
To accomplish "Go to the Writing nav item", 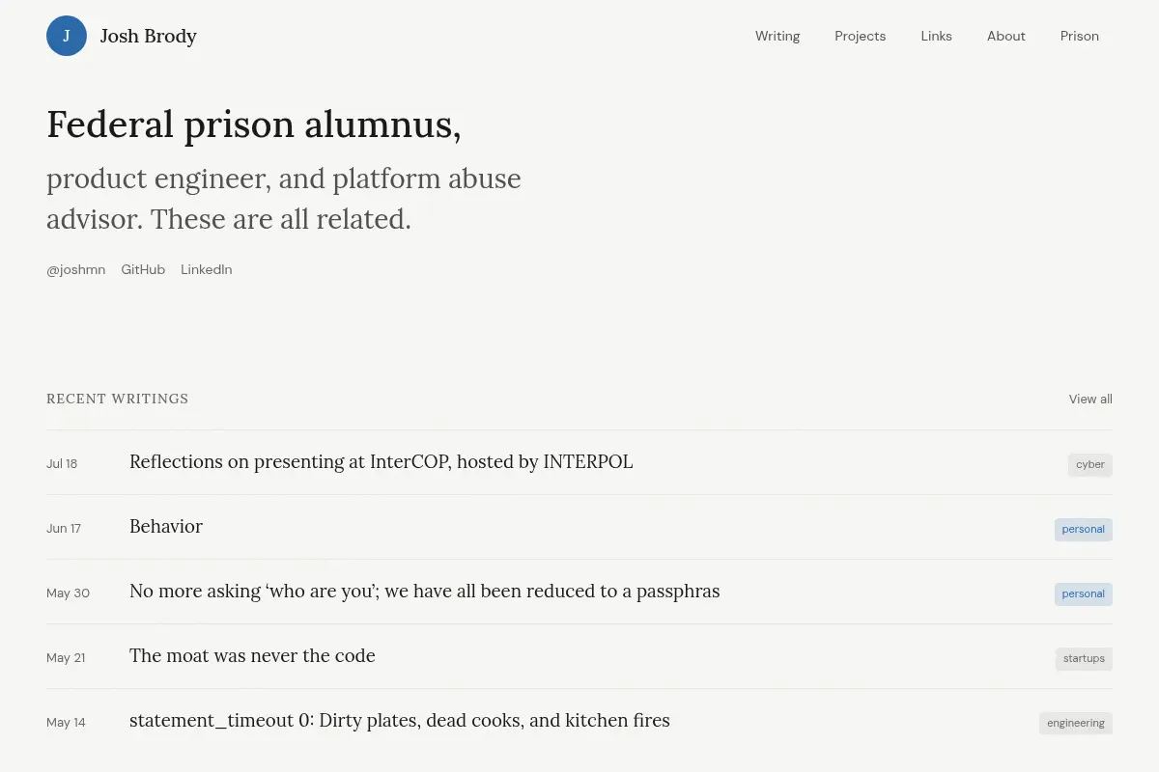I will (x=777, y=36).
